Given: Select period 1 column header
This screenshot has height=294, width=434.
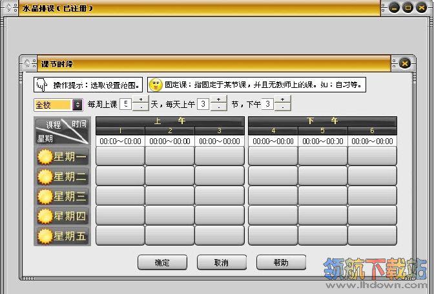Looking at the screenshot, I should pos(120,131).
